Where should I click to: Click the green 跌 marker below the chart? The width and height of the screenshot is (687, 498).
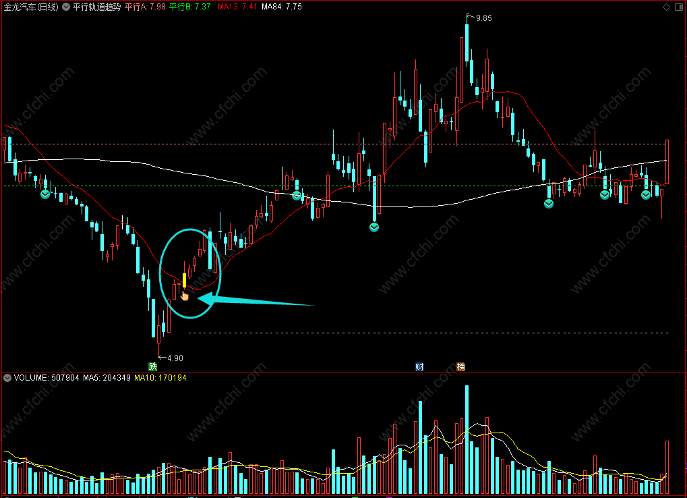(x=152, y=366)
